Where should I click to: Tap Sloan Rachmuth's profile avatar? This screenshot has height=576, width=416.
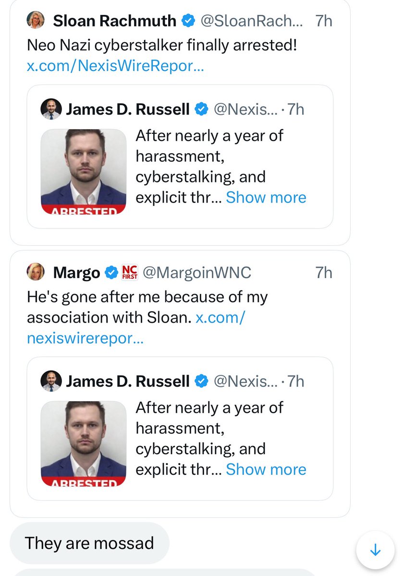click(x=36, y=21)
